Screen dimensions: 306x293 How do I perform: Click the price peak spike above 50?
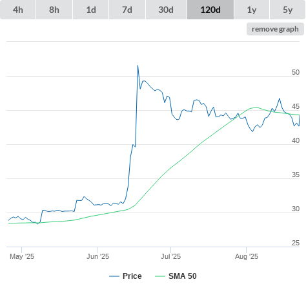pyautogui.click(x=138, y=66)
